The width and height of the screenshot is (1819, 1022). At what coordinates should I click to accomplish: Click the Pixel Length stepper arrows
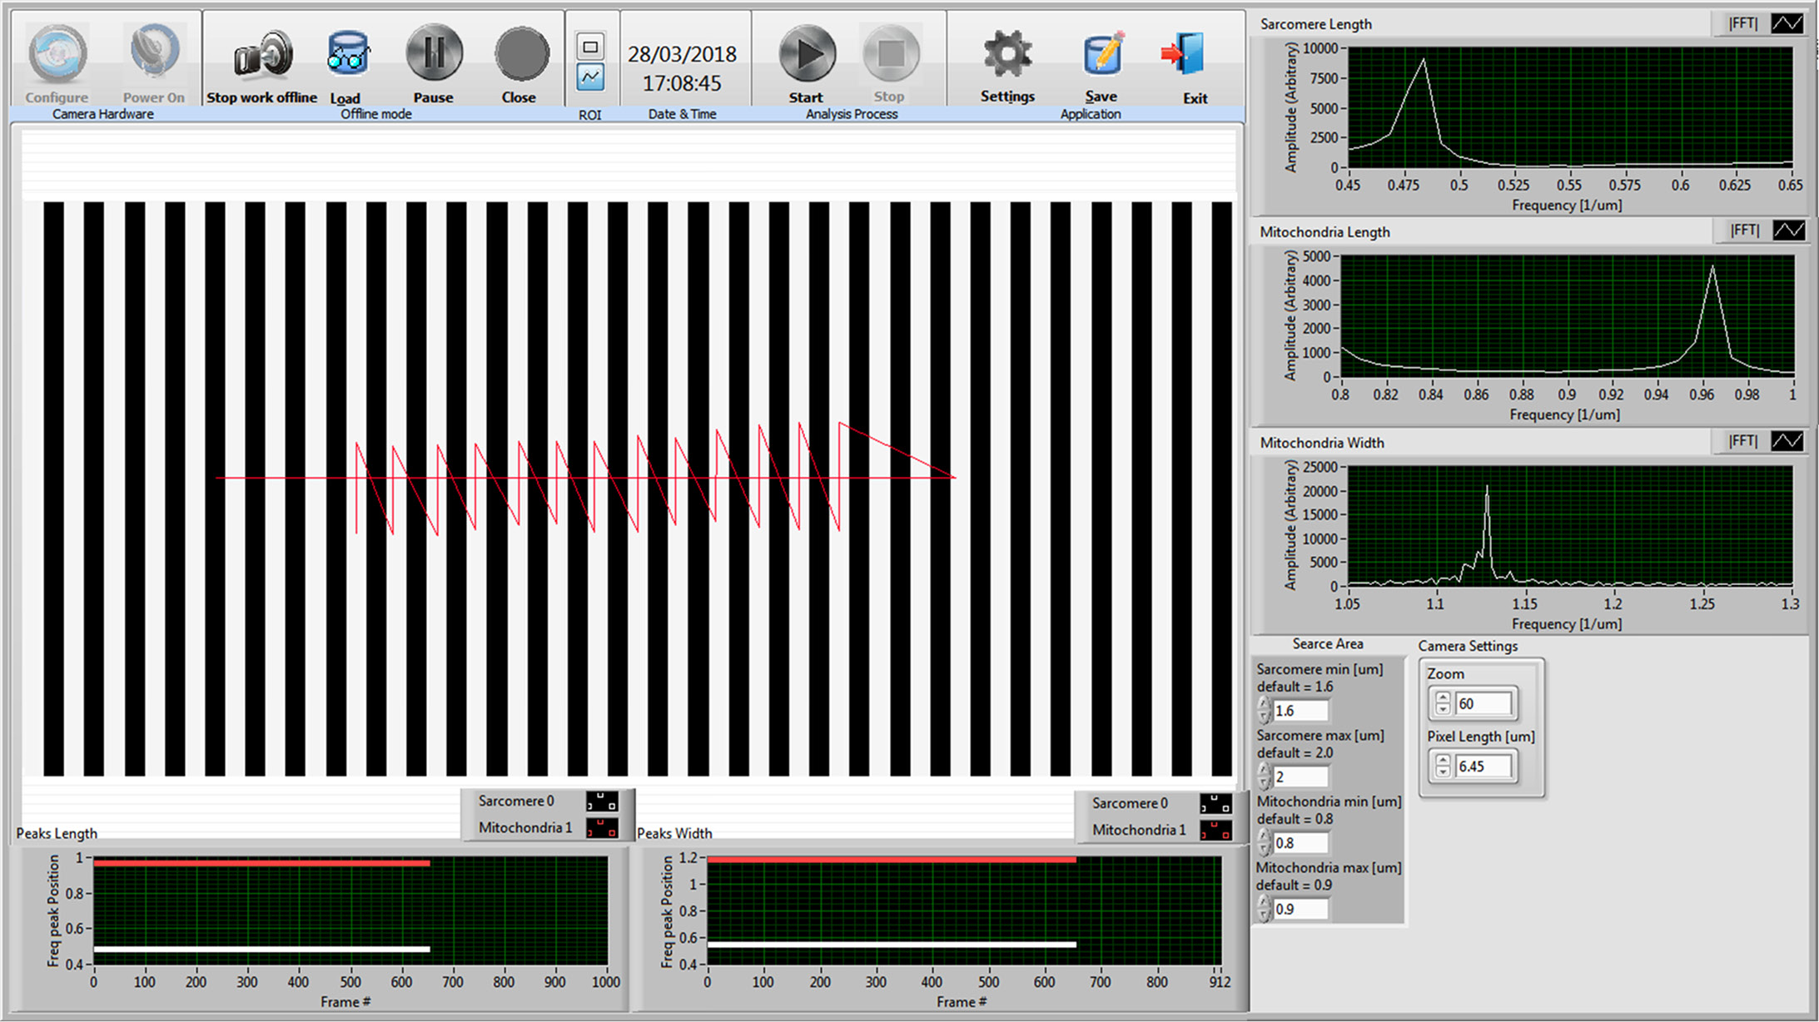pyautogui.click(x=1443, y=766)
